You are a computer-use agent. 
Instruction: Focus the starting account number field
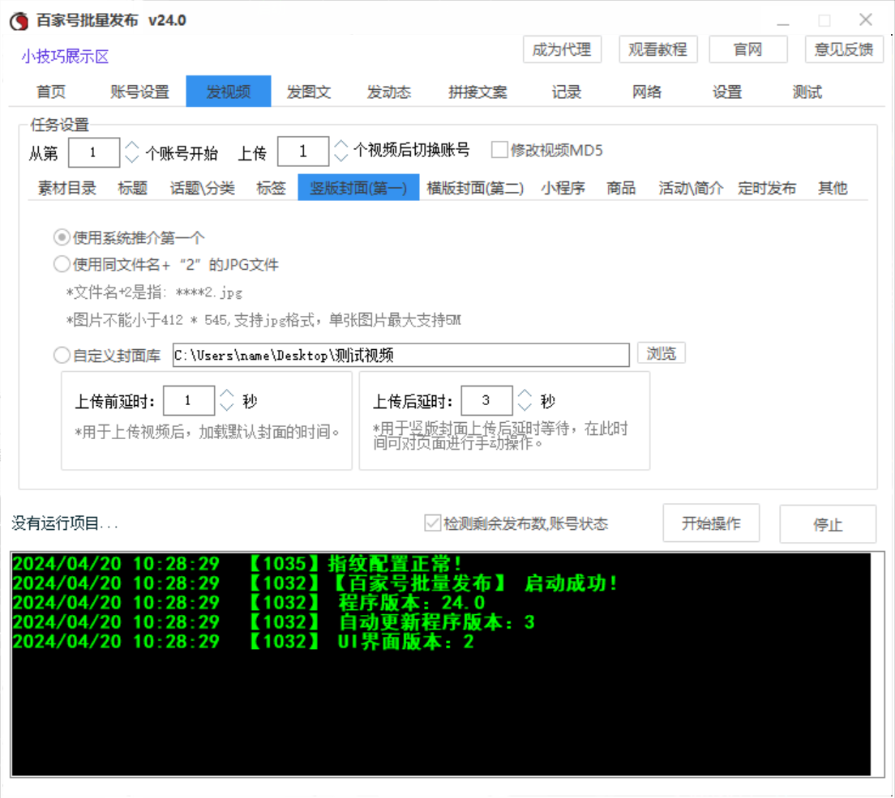(x=93, y=152)
